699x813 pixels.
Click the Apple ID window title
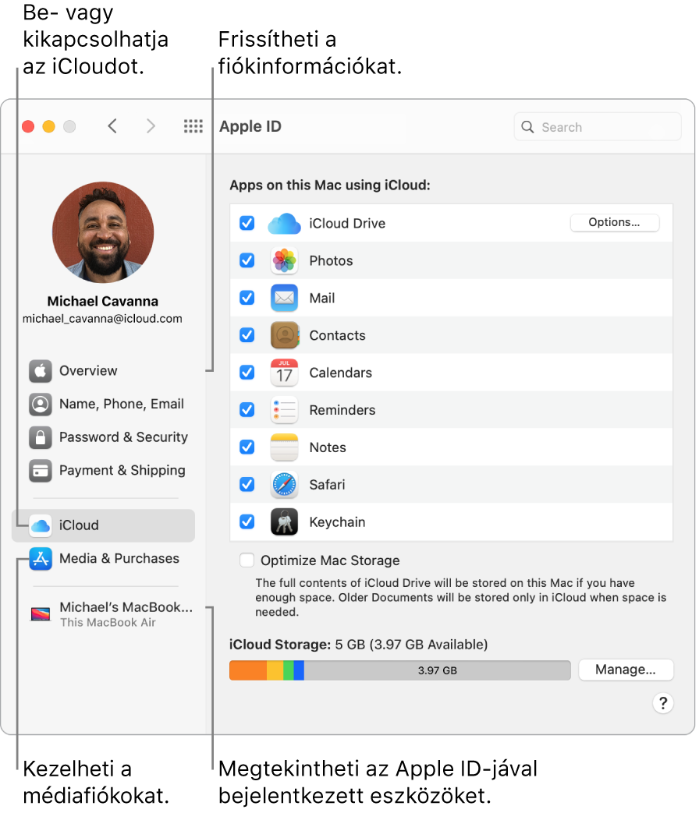click(250, 126)
